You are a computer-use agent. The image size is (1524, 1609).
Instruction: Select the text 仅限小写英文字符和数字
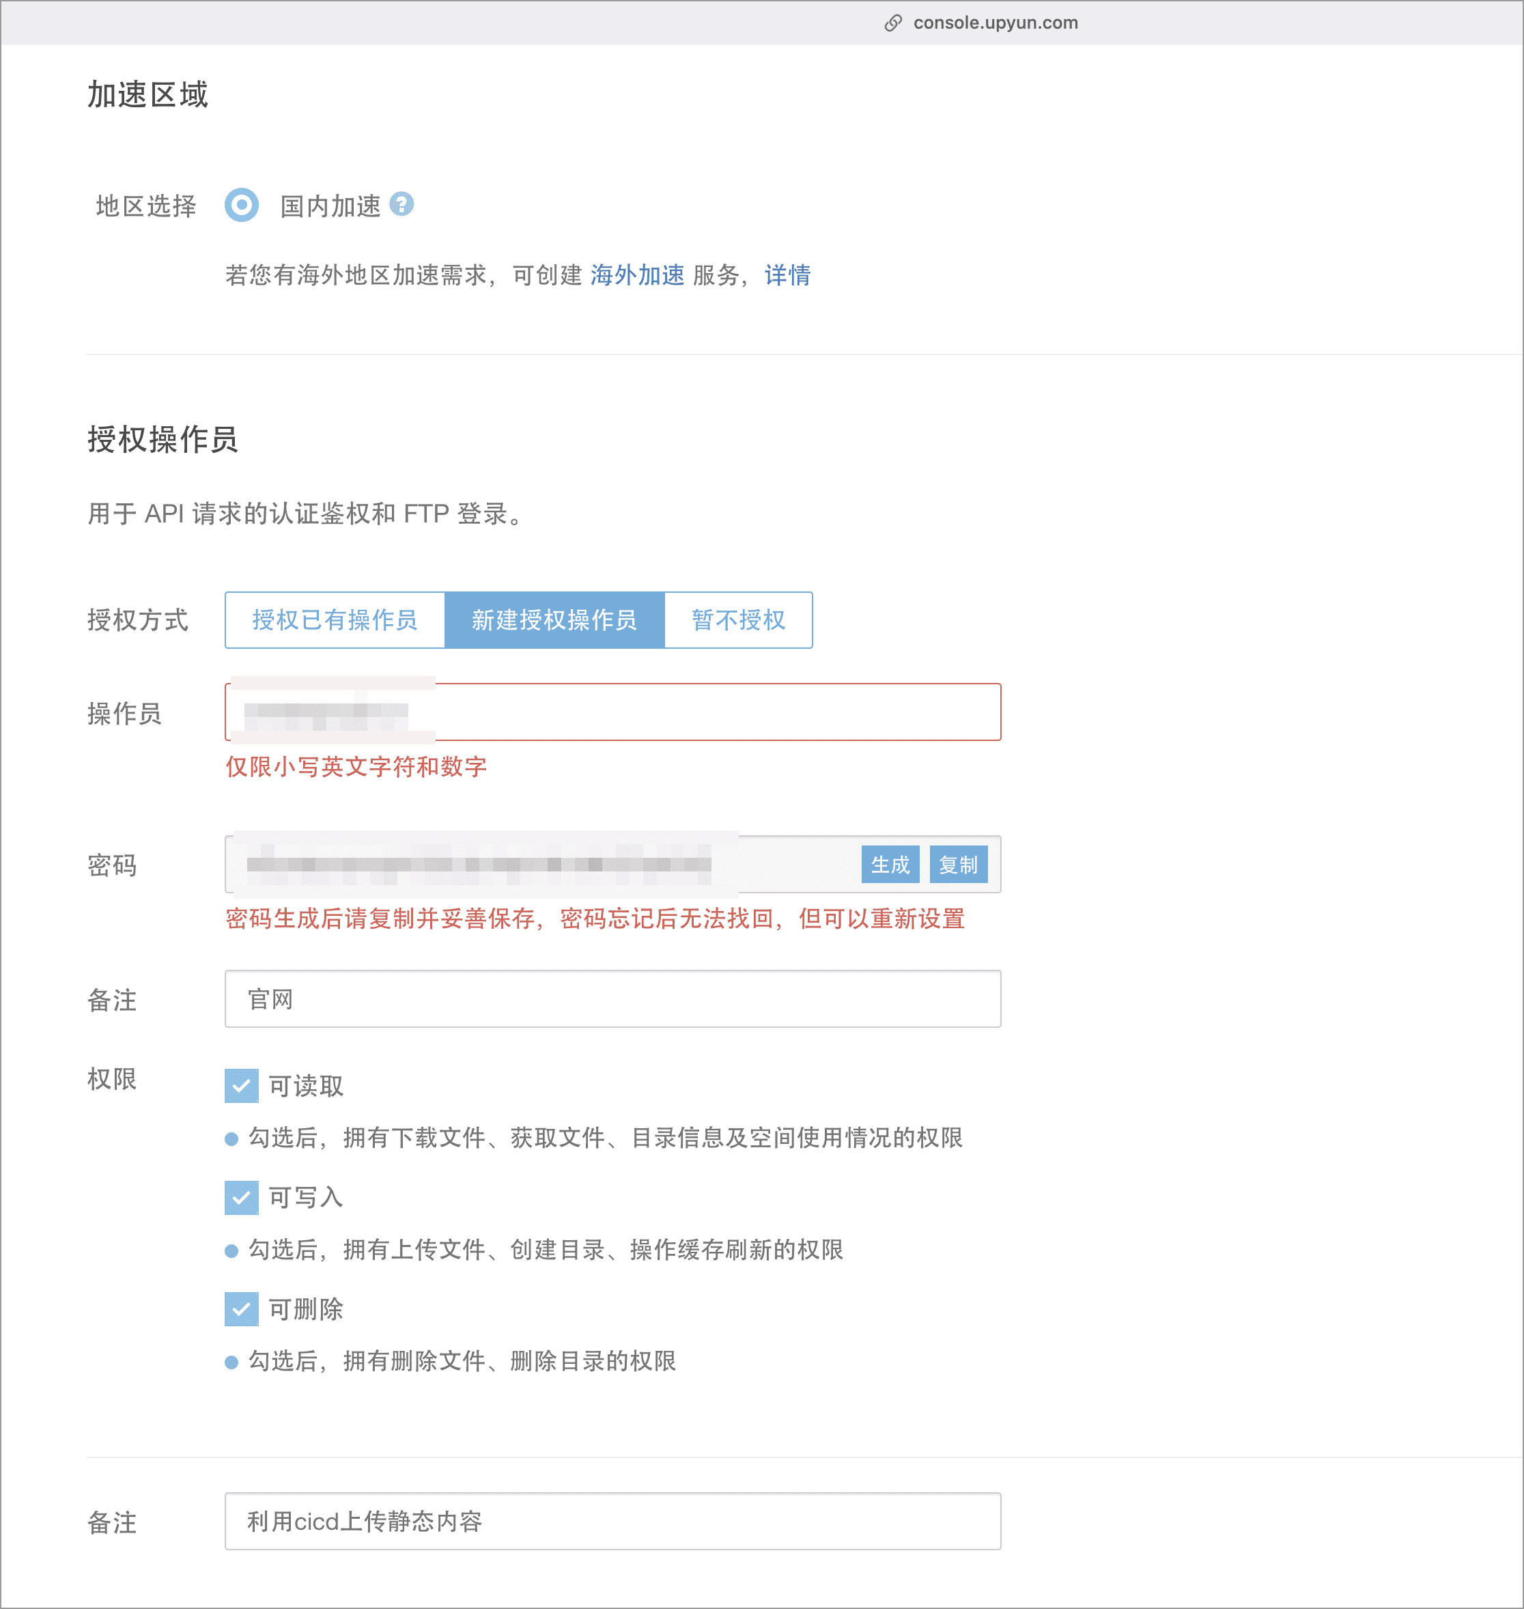355,766
